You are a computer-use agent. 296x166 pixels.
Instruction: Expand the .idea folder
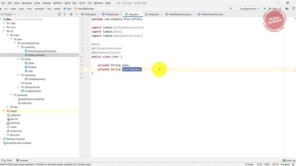(4, 23)
